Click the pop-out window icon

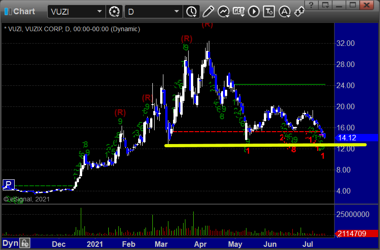tap(325, 5)
